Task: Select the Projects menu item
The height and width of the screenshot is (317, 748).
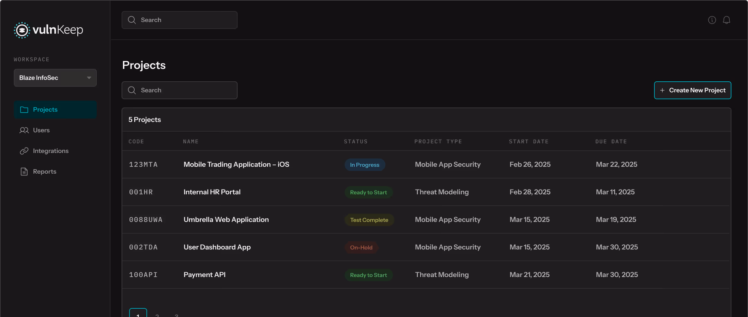Action: [x=55, y=110]
